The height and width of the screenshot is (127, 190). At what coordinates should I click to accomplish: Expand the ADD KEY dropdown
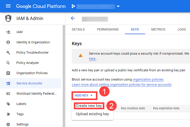[x=84, y=95]
